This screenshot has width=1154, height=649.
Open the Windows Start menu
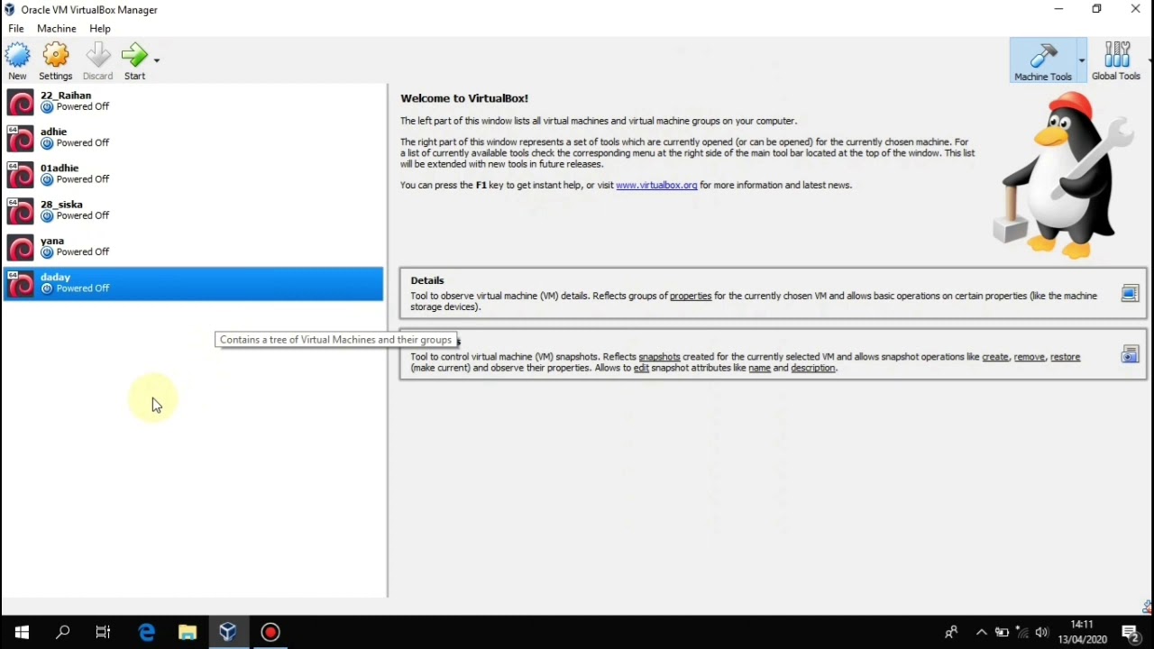pyautogui.click(x=22, y=633)
